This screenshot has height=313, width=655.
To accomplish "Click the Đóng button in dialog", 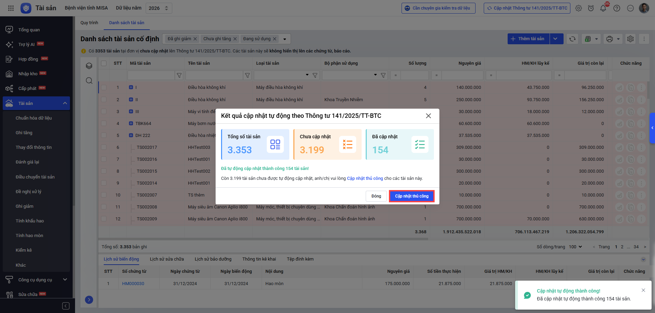I will pyautogui.click(x=376, y=196).
